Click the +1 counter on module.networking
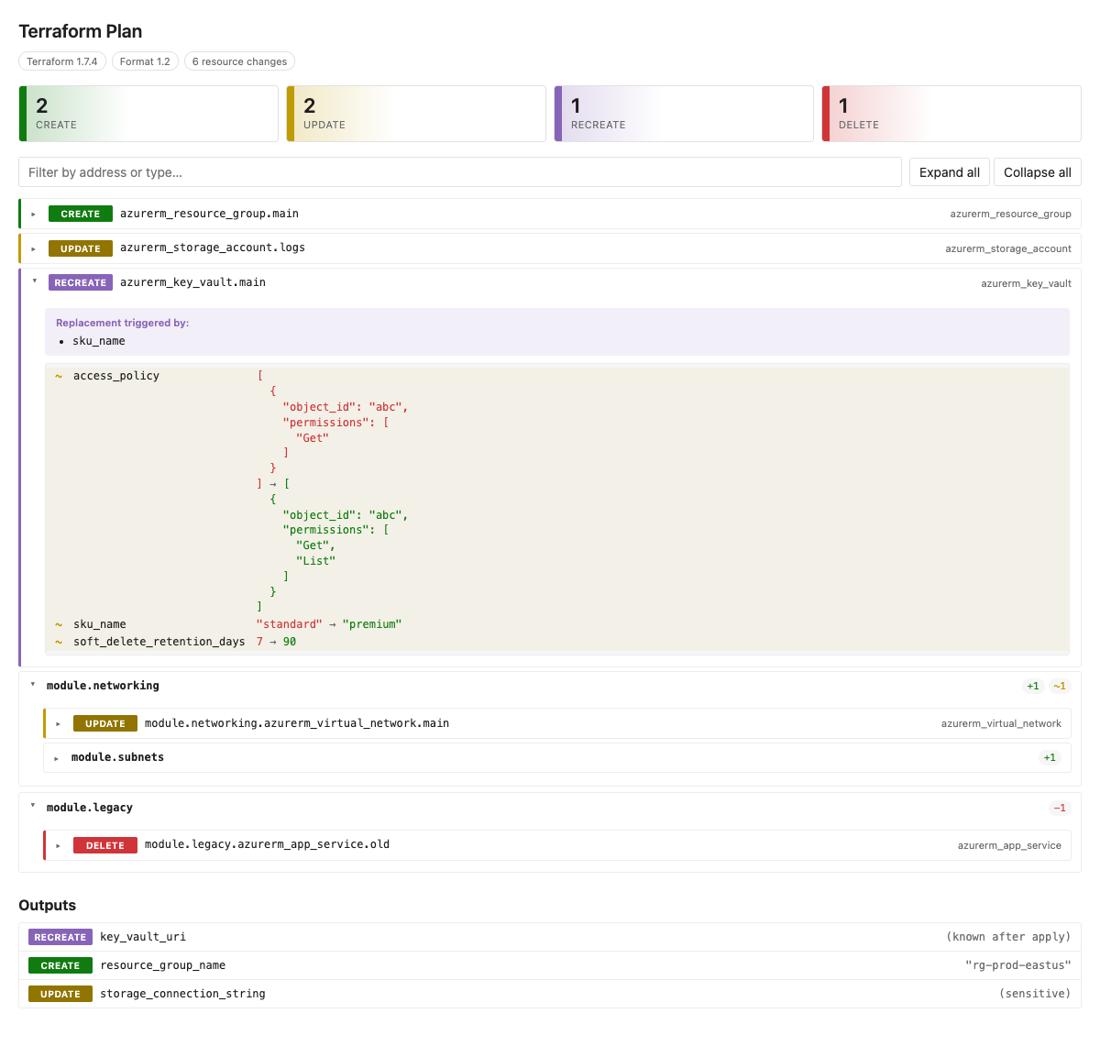Viewport: 1100px width, 1046px height. pos(1033,686)
